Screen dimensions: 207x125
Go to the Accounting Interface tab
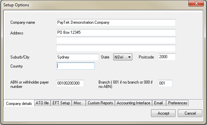(x=133, y=103)
